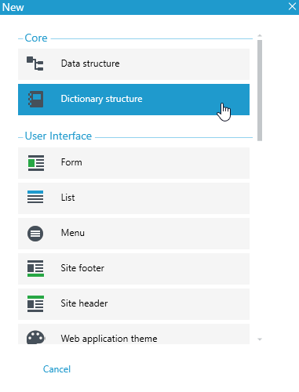Click the User Interface section heading
The height and width of the screenshot is (392, 299).
58,136
